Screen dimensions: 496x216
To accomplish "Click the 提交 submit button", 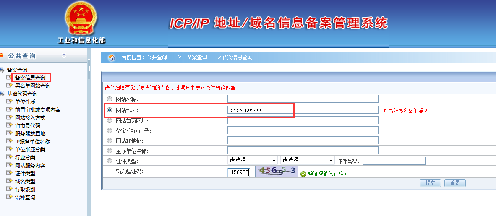I will point(430,183).
